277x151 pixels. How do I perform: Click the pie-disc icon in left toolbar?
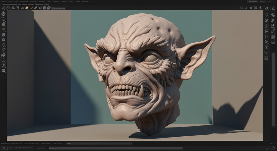click(x=3, y=40)
